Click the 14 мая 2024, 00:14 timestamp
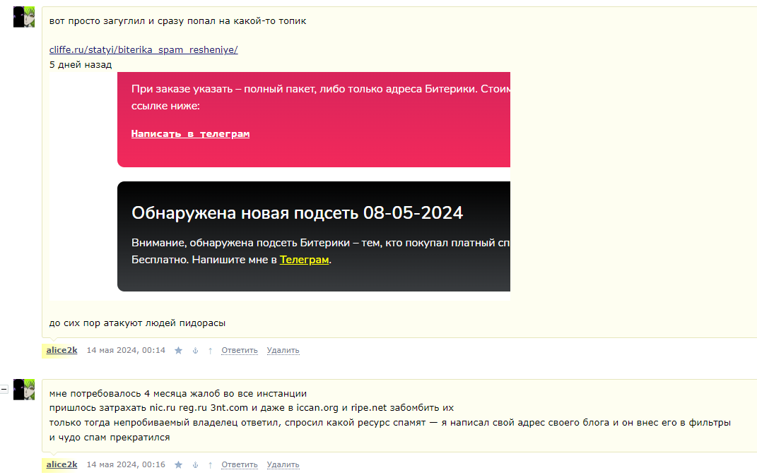The width and height of the screenshot is (757, 475). (126, 351)
